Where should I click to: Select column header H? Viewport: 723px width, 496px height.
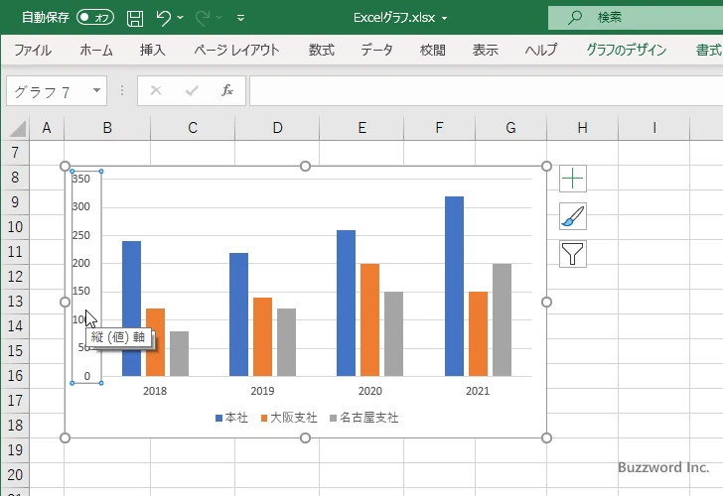582,128
